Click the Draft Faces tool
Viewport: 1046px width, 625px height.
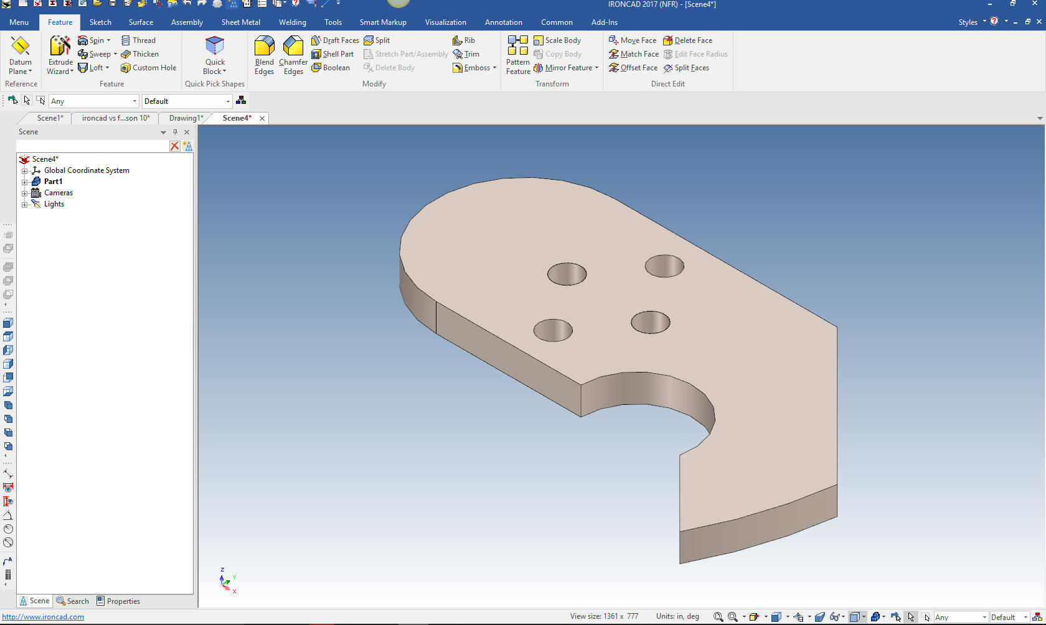click(x=335, y=40)
